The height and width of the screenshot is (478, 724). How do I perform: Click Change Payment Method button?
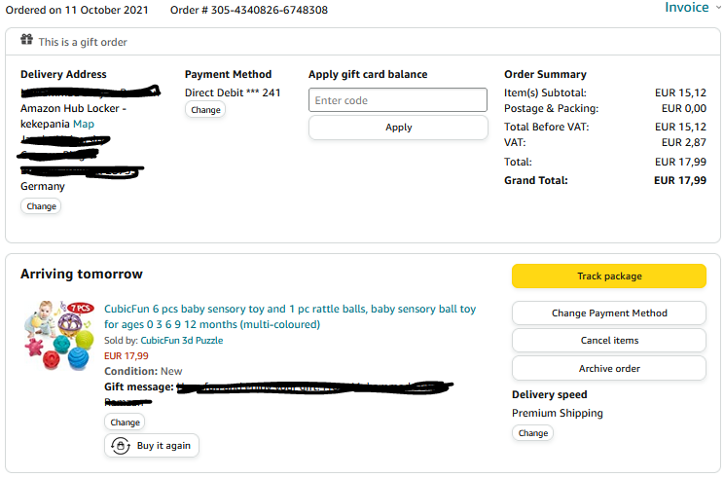point(609,313)
